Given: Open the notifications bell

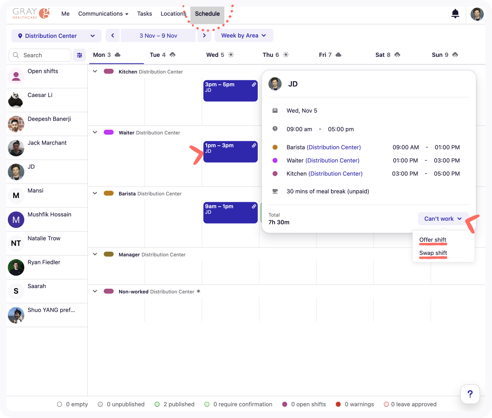Looking at the screenshot, I should point(455,14).
